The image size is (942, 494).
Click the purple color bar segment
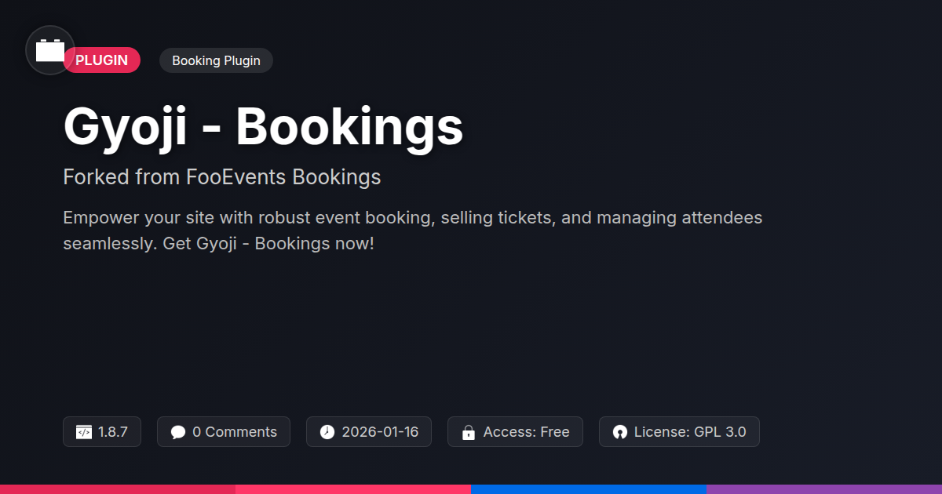824,489
